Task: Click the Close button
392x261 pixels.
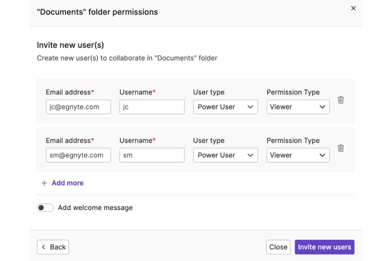Action: pyautogui.click(x=278, y=247)
